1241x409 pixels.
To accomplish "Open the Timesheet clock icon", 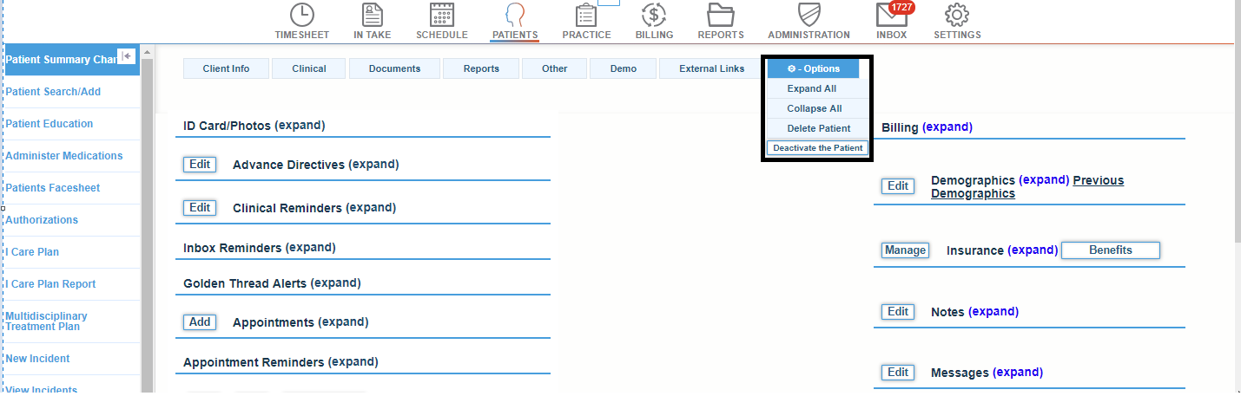I will [x=301, y=15].
